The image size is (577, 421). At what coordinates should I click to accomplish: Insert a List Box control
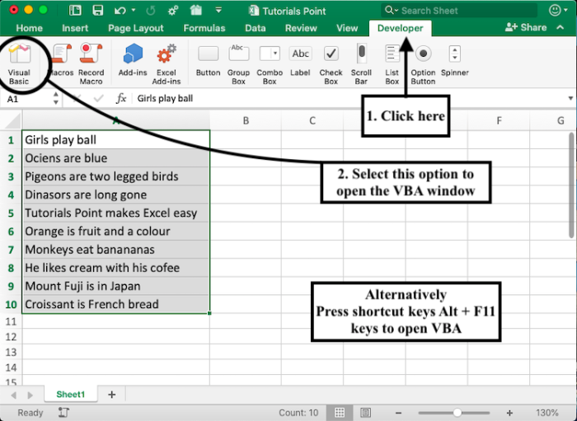point(392,63)
